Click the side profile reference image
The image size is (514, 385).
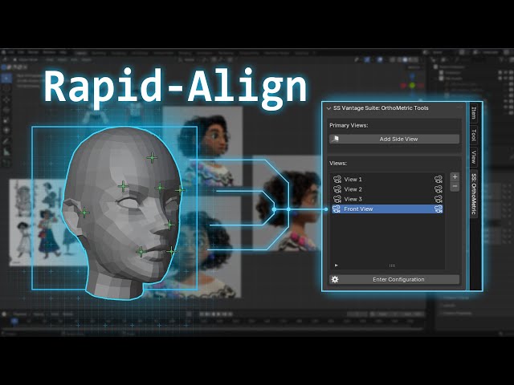coord(286,203)
